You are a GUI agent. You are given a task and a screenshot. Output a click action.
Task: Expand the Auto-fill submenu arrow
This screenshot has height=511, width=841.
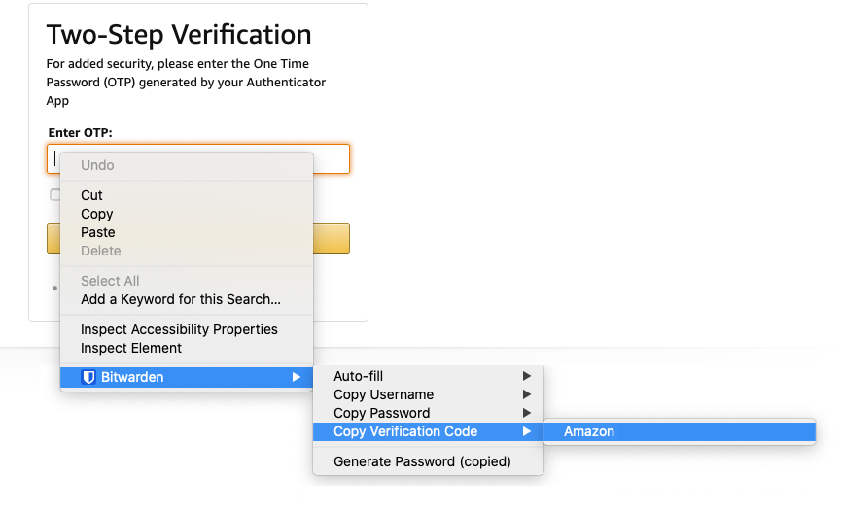tap(527, 376)
